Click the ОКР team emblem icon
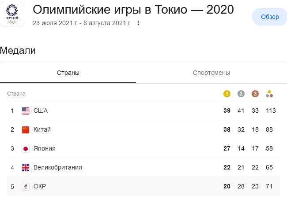Screen dimensions: 287x199 [26, 187]
